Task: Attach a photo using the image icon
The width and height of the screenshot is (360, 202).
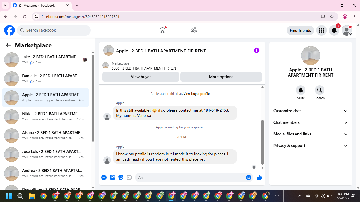Action: pos(112,178)
